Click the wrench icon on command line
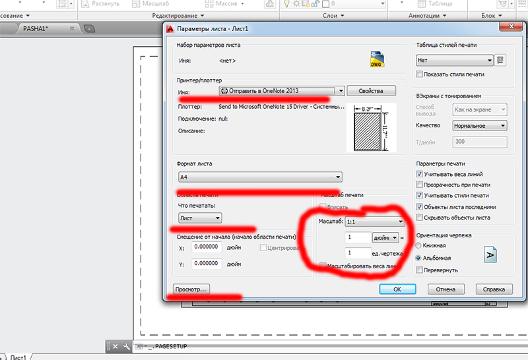The width and height of the screenshot is (528, 360). [x=126, y=346]
